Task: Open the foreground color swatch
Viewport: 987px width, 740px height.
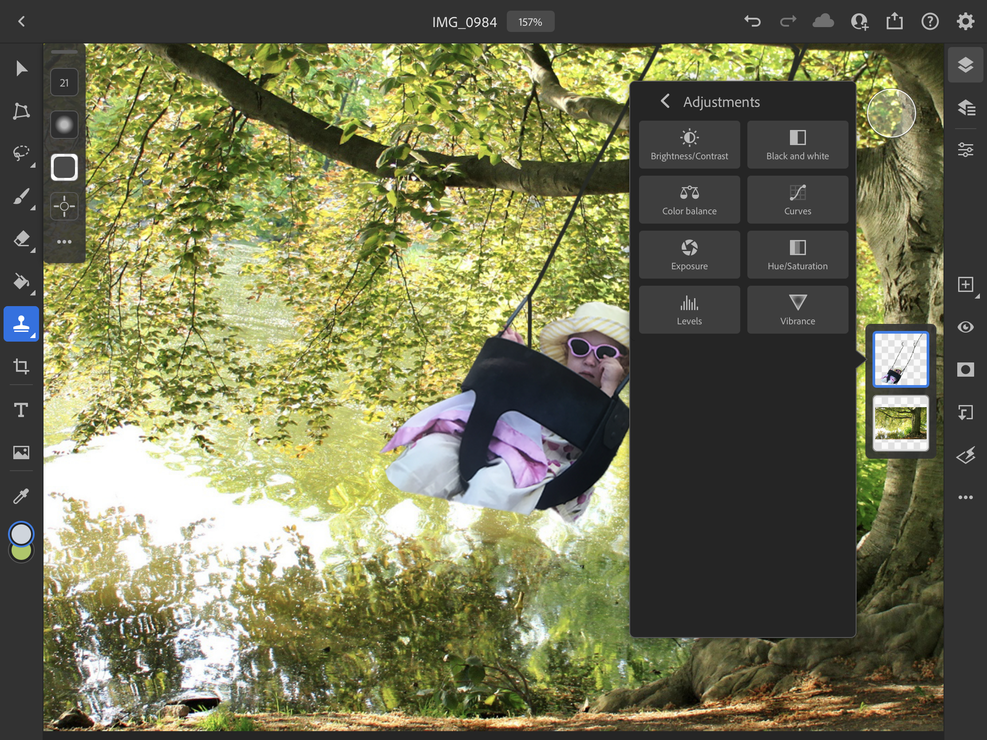Action: [21, 534]
